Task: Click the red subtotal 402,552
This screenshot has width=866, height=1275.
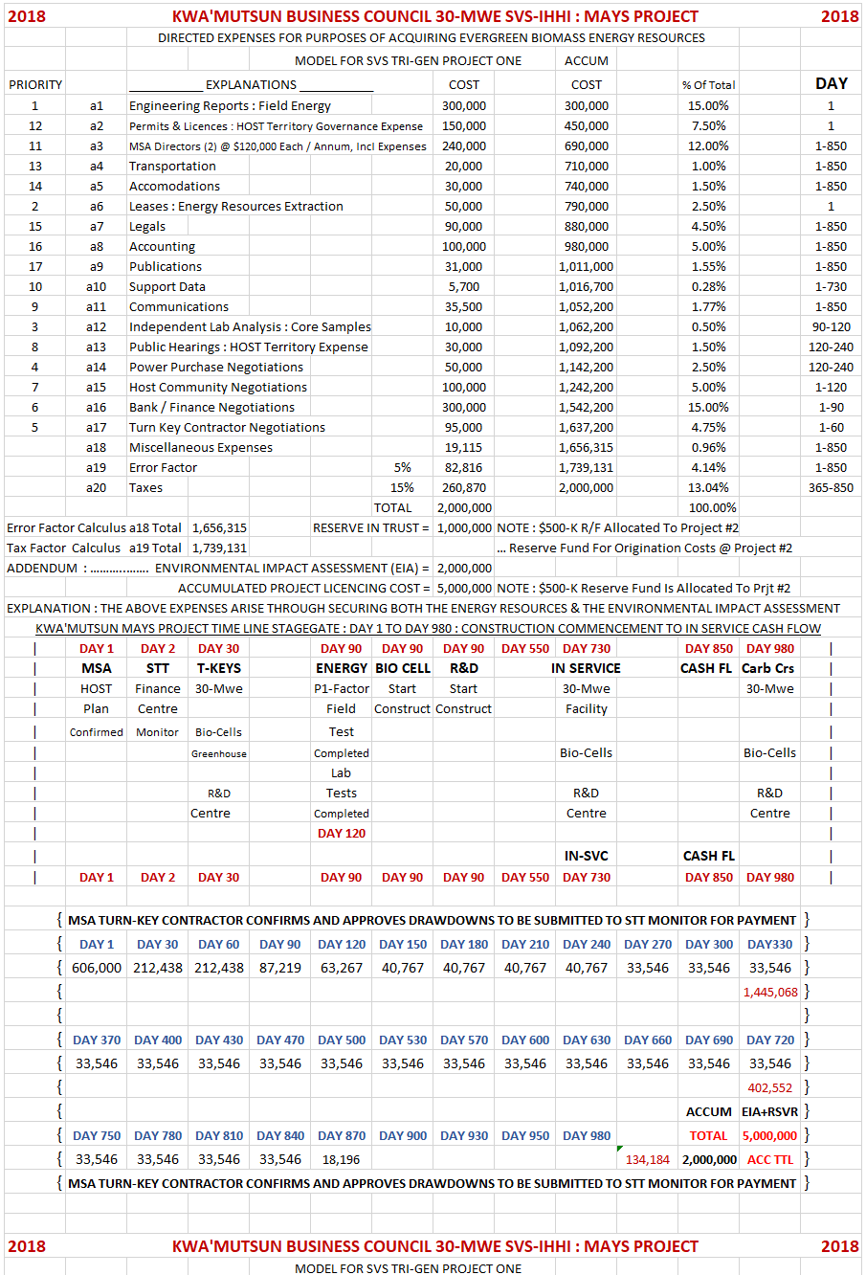Action: click(x=770, y=1087)
